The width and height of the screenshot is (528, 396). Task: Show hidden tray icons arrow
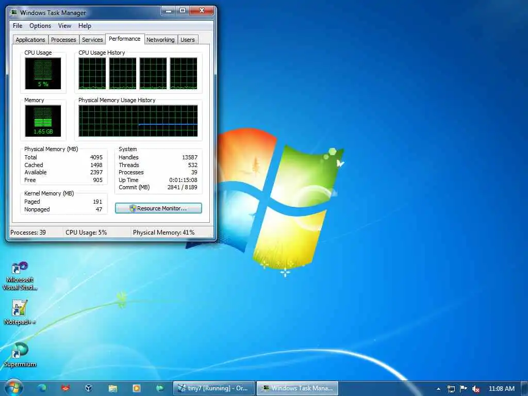pyautogui.click(x=438, y=389)
